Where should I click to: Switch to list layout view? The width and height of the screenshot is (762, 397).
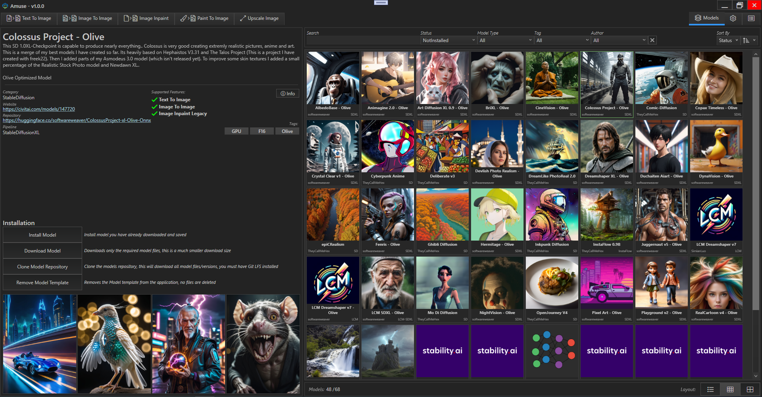pos(710,389)
